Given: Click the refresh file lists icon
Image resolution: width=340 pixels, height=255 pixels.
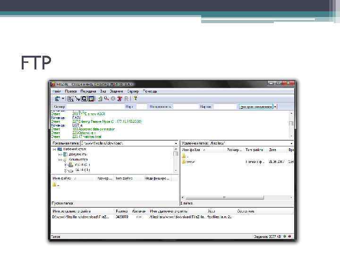Looking at the screenshot, I should click(x=100, y=99).
